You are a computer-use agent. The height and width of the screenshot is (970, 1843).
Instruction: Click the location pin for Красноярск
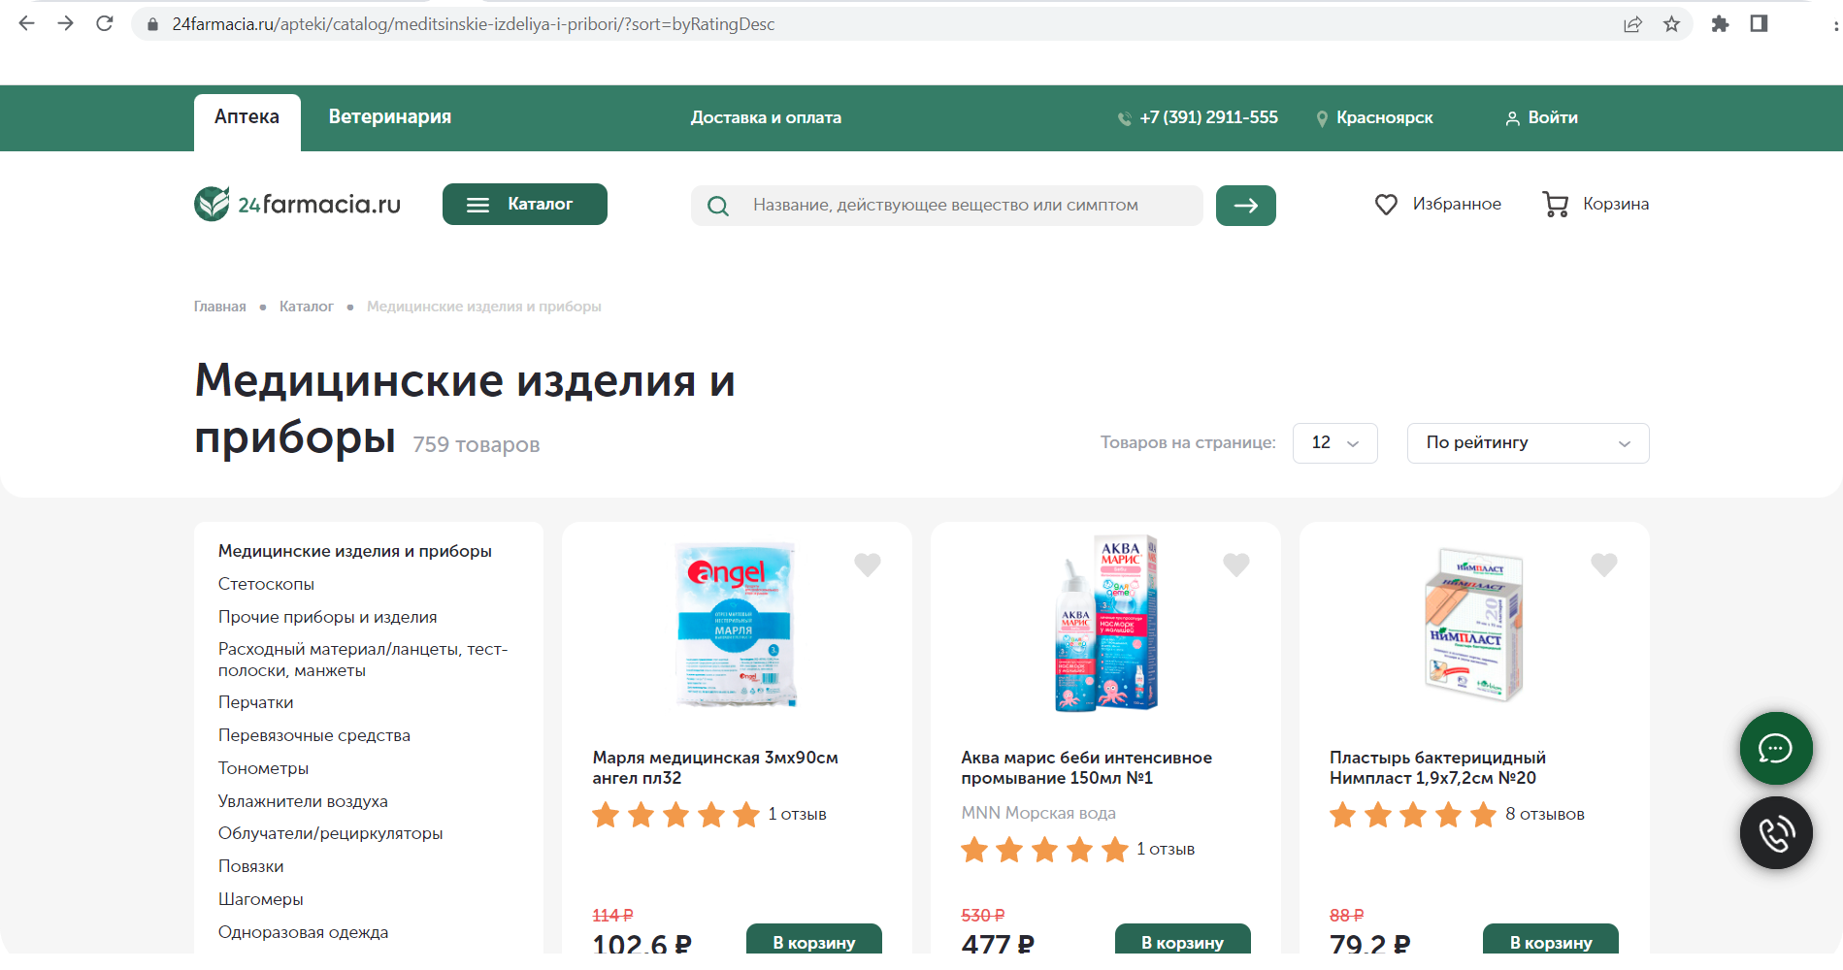[1322, 117]
